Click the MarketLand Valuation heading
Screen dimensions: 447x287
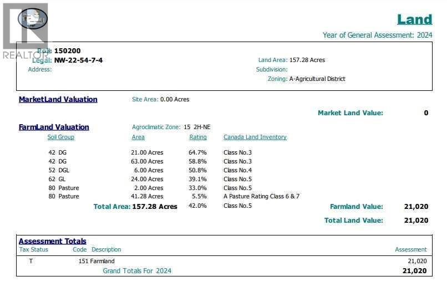click(58, 100)
